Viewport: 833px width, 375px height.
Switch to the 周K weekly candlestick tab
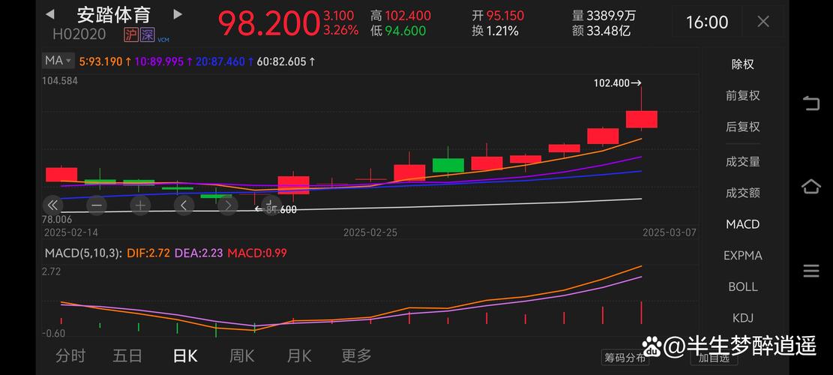(x=241, y=356)
